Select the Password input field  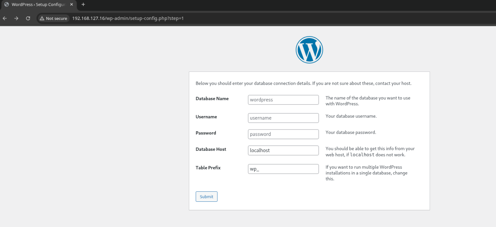283,134
